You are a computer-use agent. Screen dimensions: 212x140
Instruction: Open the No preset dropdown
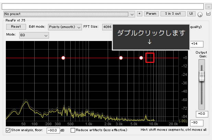click(x=70, y=14)
